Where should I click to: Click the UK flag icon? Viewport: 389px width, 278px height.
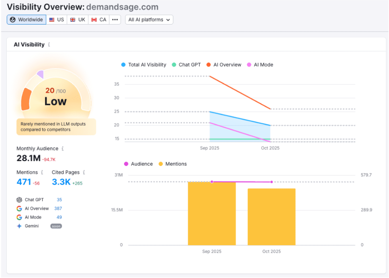(72, 20)
